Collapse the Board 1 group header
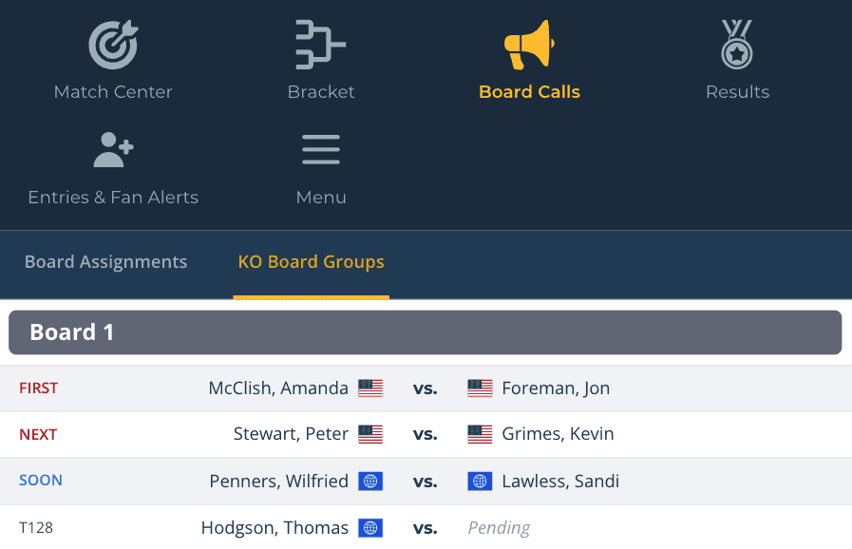 pyautogui.click(x=425, y=332)
